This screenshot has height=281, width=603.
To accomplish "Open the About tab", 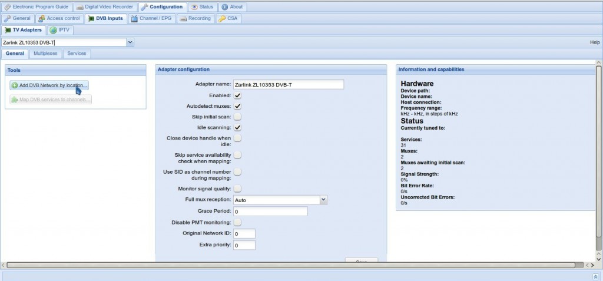I will [233, 7].
